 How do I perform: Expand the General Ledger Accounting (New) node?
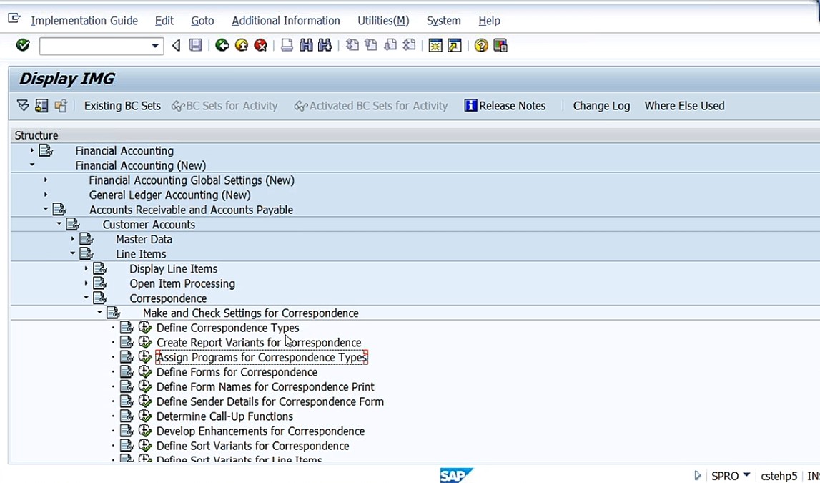46,195
